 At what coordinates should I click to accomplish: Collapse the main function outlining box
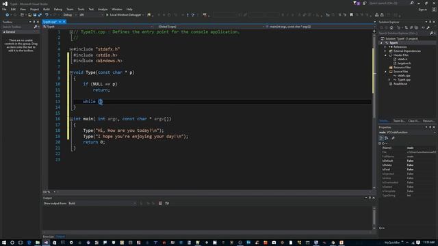[71, 119]
